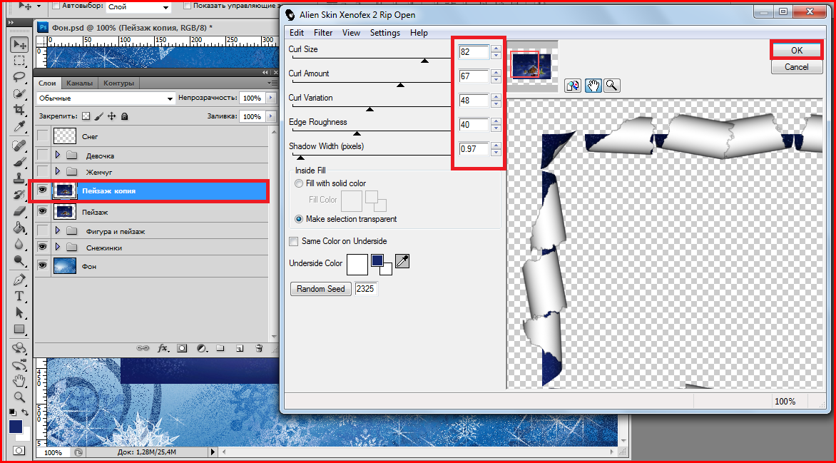Expand the Жемчуг layer group
This screenshot has height=463, width=836.
(x=58, y=172)
